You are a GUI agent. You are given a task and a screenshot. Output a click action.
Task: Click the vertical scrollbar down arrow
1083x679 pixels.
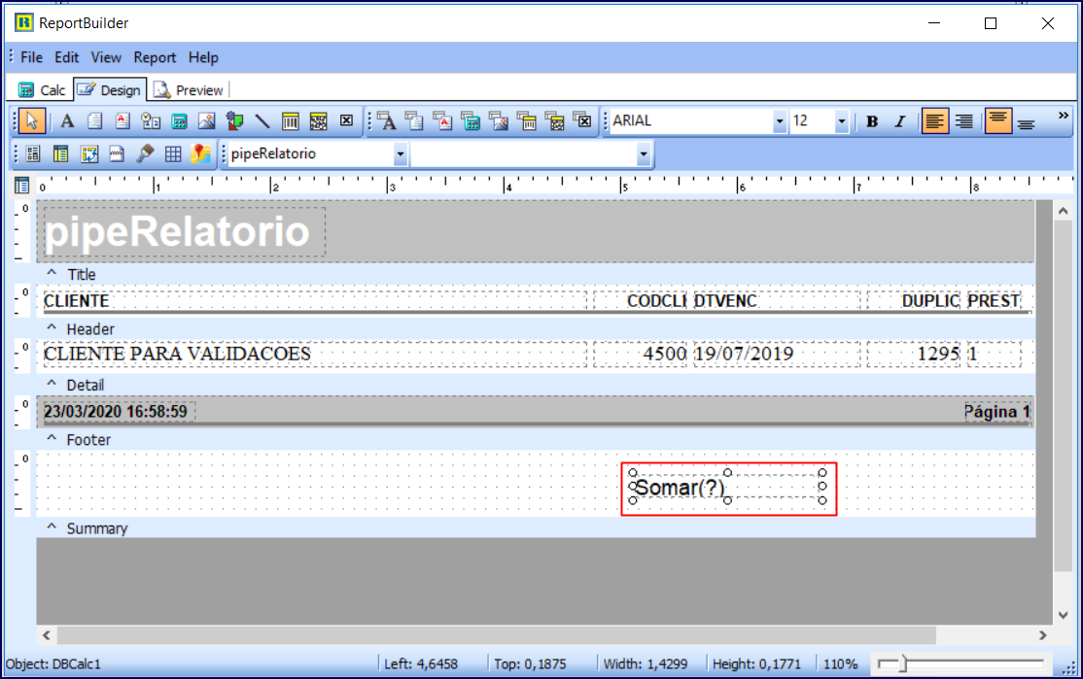click(1063, 615)
